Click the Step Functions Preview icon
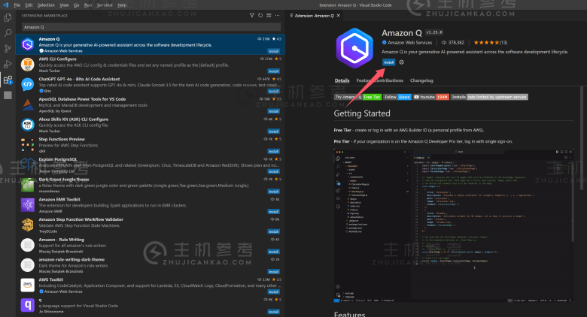The height and width of the screenshot is (317, 587). tap(28, 145)
